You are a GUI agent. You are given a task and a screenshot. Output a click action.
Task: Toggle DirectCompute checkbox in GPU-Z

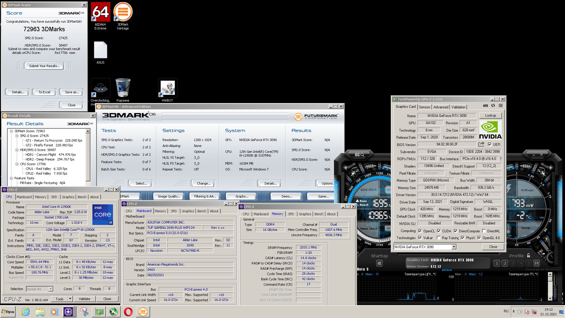coord(456,231)
